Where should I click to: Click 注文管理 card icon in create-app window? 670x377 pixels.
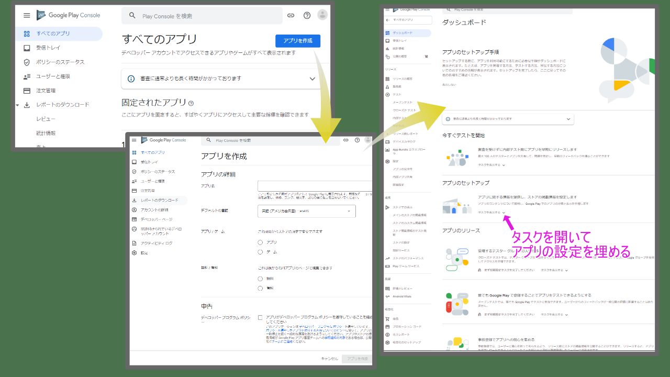[x=135, y=191]
